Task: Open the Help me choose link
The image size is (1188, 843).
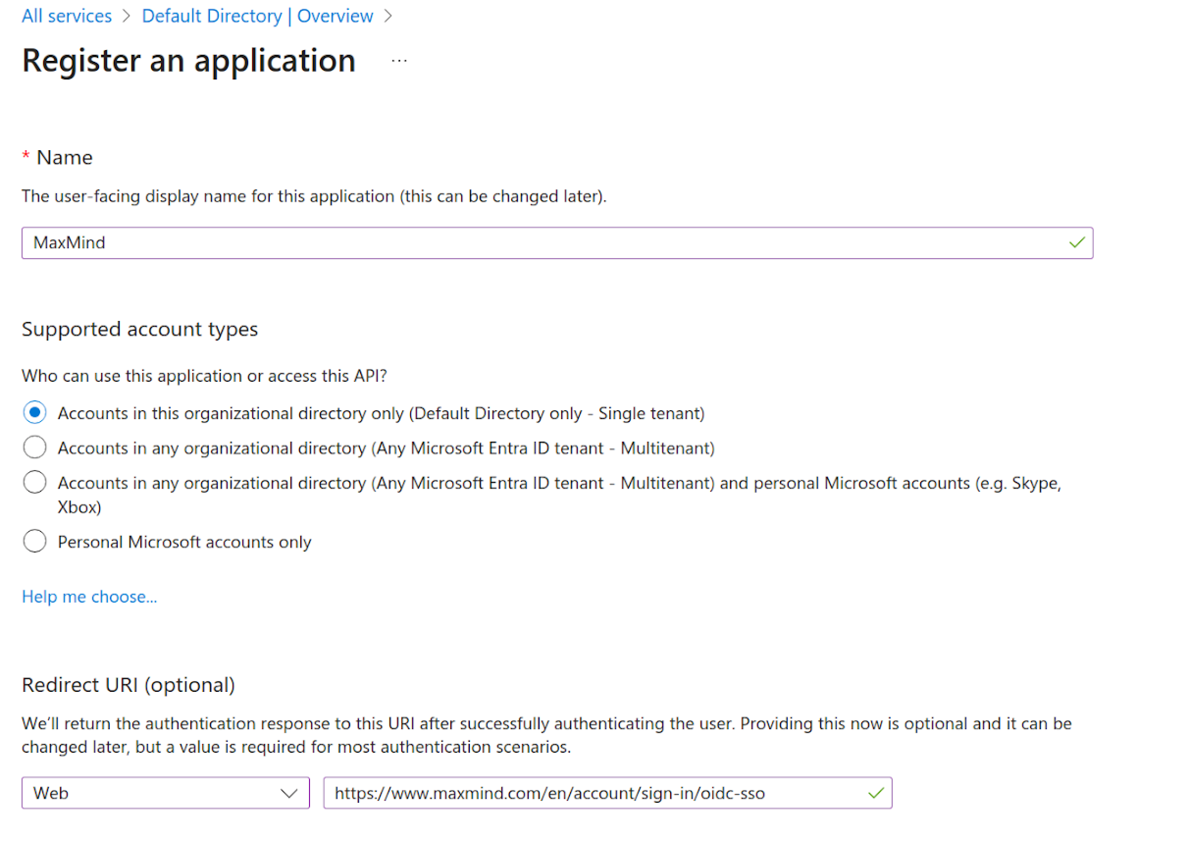Action: (89, 597)
